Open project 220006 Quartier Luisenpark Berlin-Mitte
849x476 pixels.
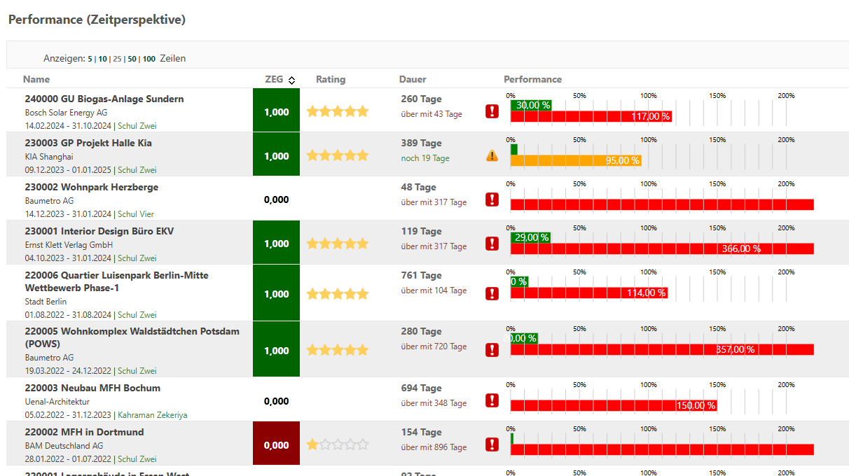[x=116, y=281]
